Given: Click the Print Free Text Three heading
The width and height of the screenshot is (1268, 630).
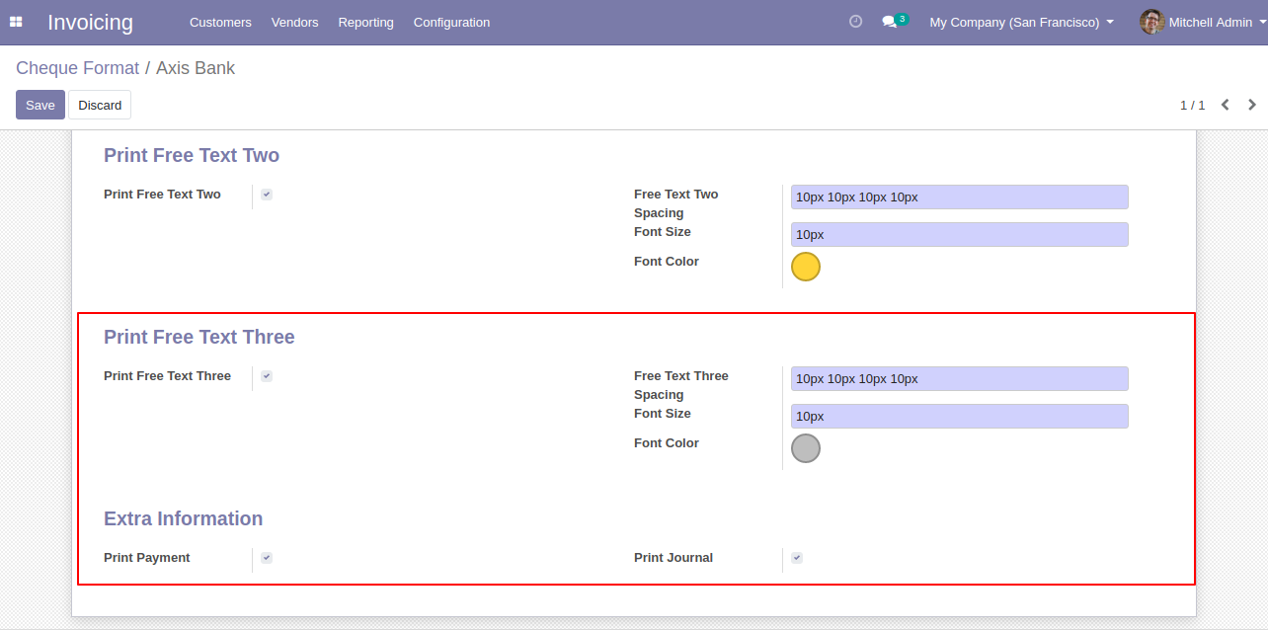Looking at the screenshot, I should pos(199,337).
